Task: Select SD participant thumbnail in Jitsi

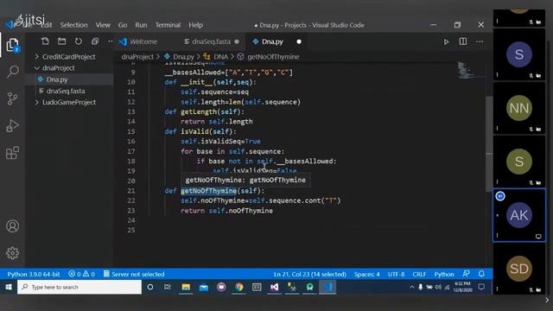Action: [x=518, y=269]
